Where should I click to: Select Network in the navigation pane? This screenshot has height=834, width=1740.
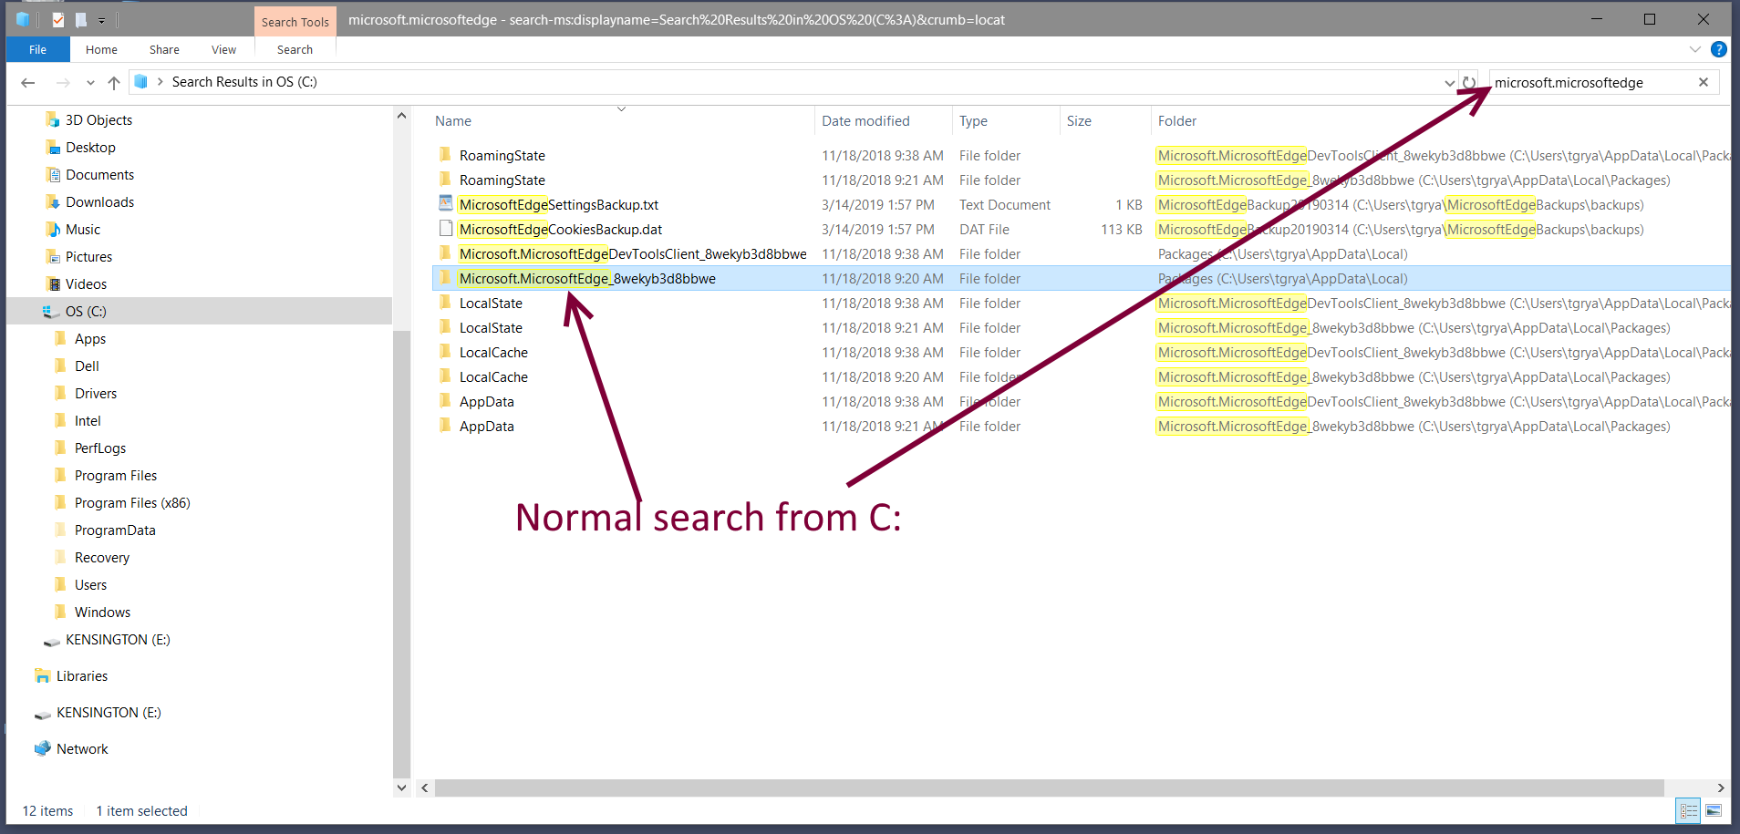tap(82, 749)
